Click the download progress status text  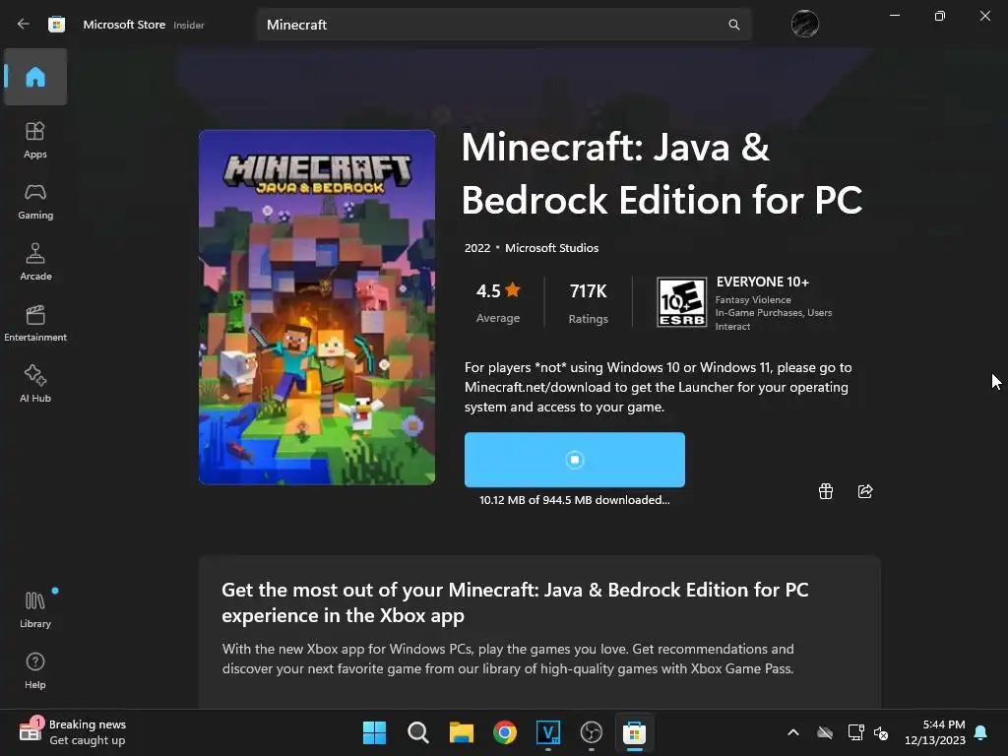(575, 500)
